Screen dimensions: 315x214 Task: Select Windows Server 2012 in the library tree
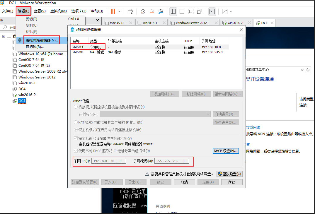(37, 77)
